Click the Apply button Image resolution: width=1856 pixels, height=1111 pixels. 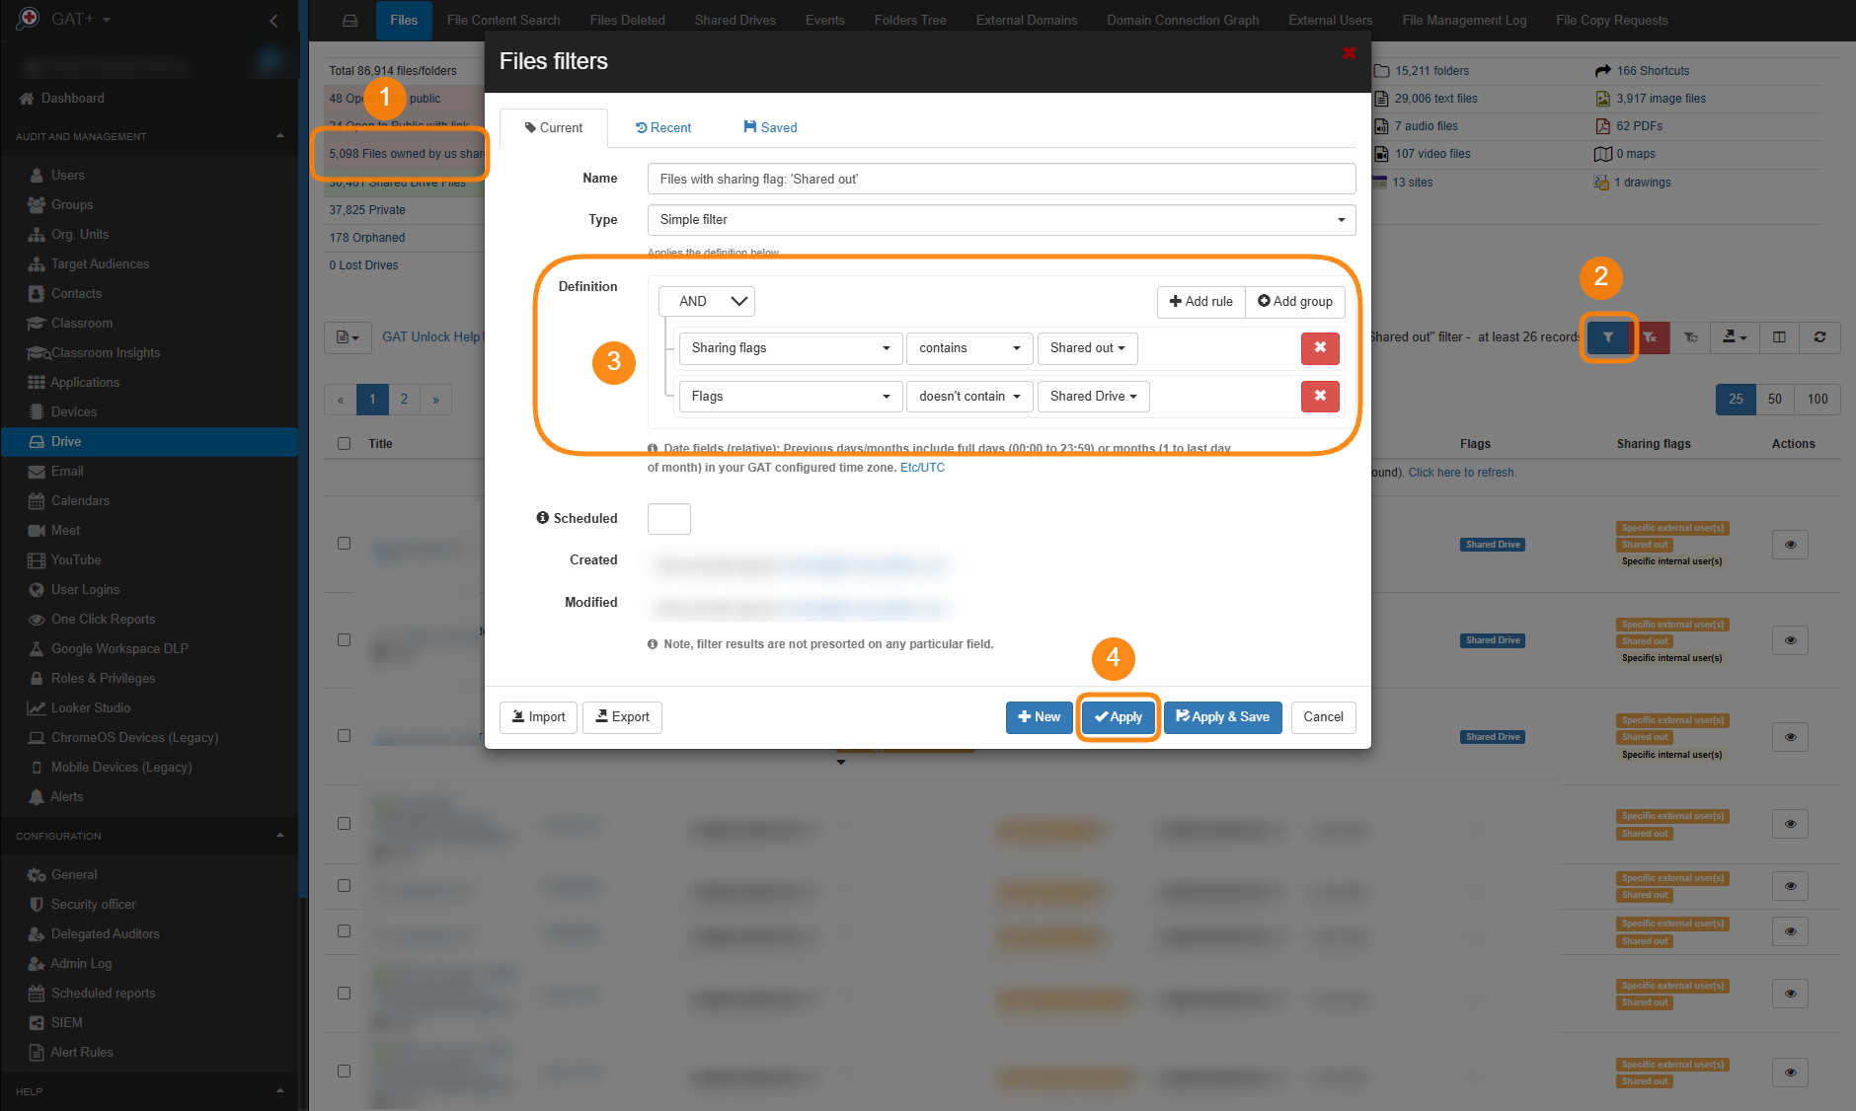tap(1119, 717)
